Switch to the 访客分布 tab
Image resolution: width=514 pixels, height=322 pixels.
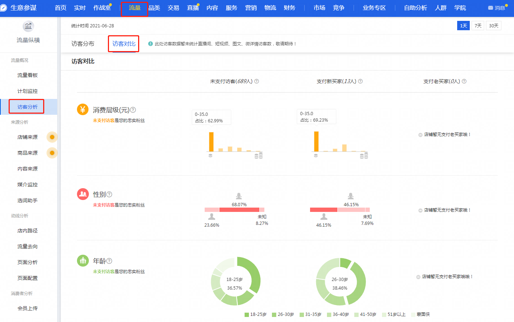click(x=83, y=44)
